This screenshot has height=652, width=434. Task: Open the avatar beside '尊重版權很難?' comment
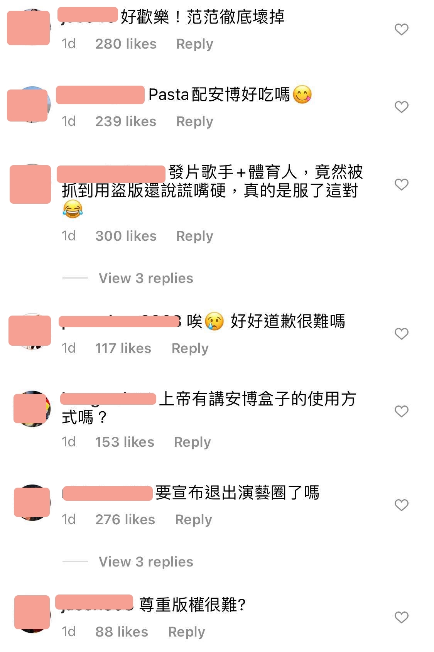click(32, 613)
